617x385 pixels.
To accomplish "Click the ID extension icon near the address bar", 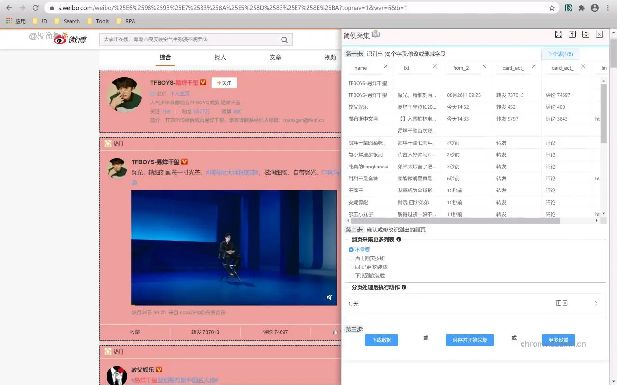I will click(568, 8).
